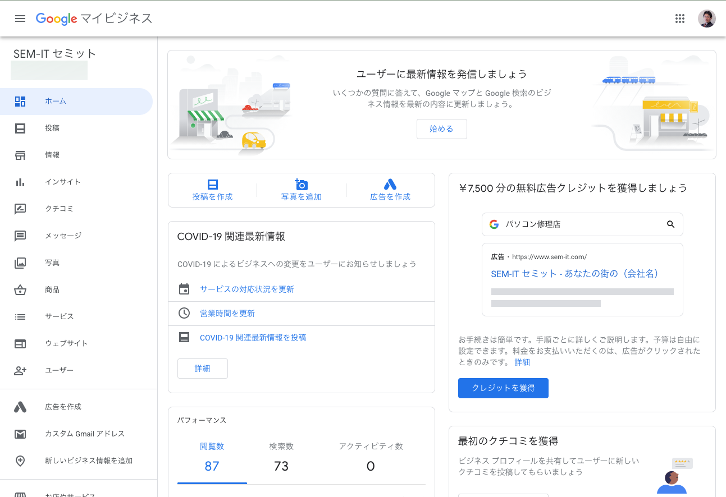The image size is (726, 497).
Task: Click the COVID-19 関連最新情報を投稿 link
Action: click(x=253, y=338)
